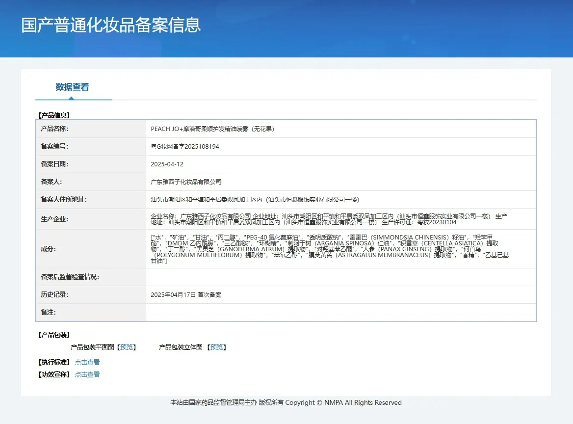573x424 pixels.
Task: Click the 成分 ingredients list text
Action: [330, 249]
